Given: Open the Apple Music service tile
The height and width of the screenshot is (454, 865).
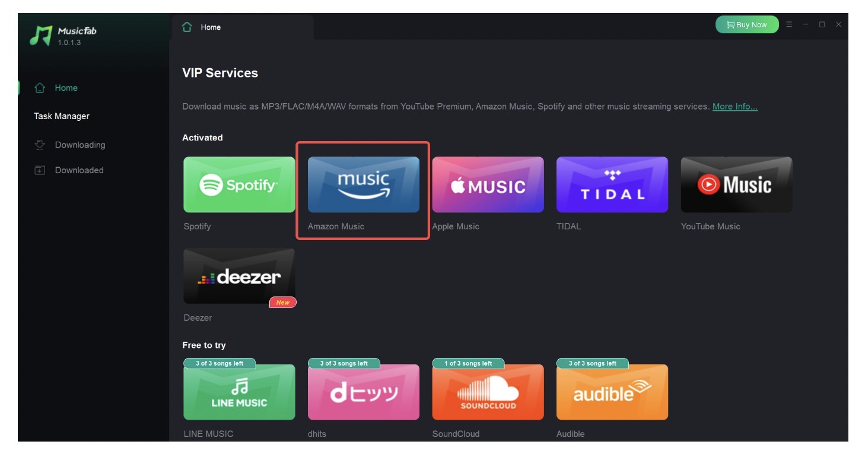Looking at the screenshot, I should point(488,184).
